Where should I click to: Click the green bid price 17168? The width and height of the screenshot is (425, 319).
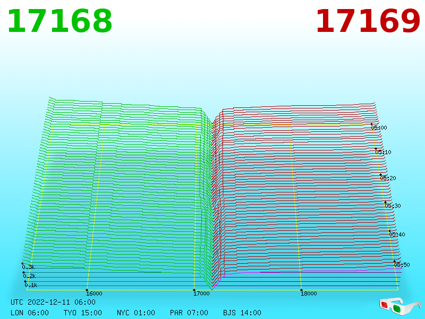click(59, 21)
